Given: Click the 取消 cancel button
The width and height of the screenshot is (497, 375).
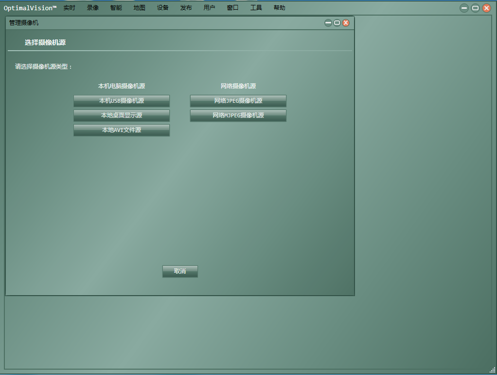Looking at the screenshot, I should 180,271.
